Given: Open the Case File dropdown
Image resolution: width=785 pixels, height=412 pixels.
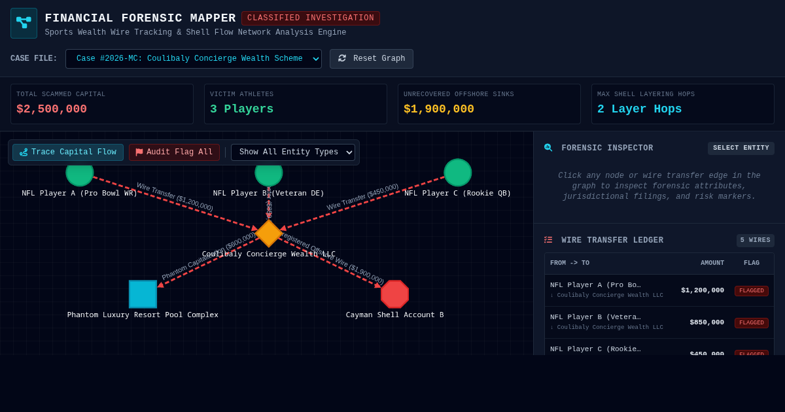Looking at the screenshot, I should pos(194,59).
